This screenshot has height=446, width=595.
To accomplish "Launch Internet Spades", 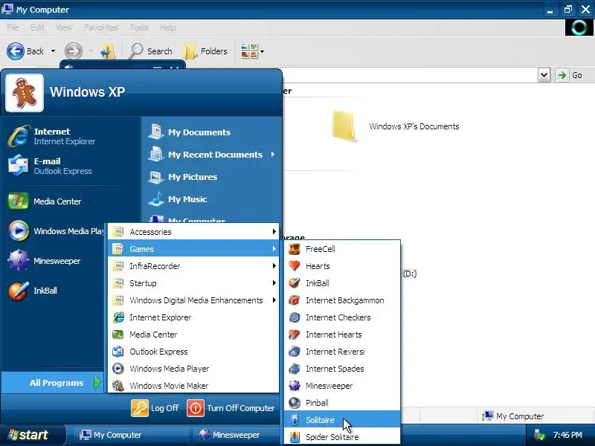I will (x=342, y=369).
